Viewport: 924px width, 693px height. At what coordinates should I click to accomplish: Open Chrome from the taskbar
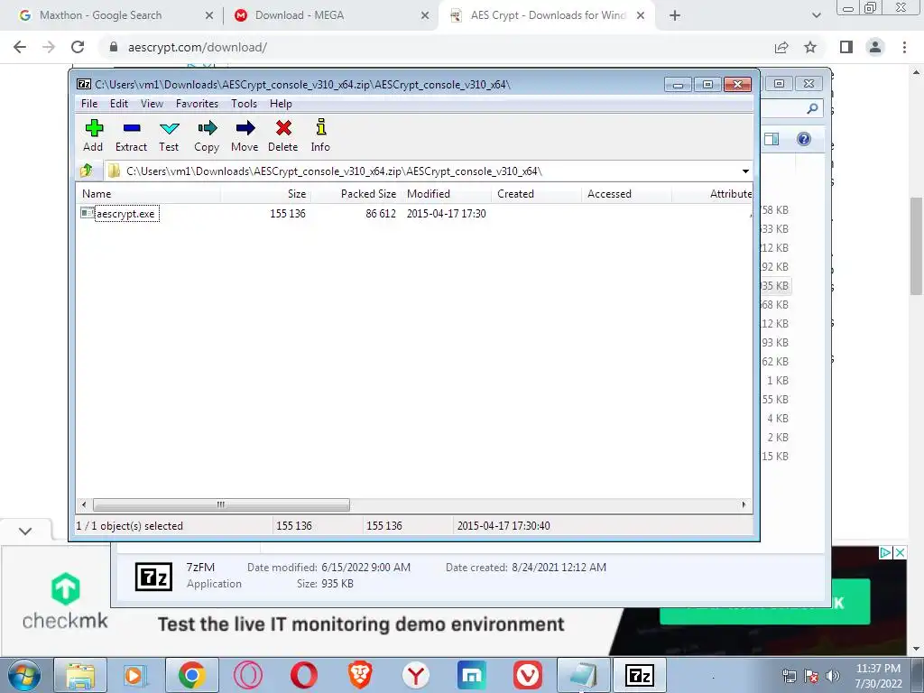[192, 675]
